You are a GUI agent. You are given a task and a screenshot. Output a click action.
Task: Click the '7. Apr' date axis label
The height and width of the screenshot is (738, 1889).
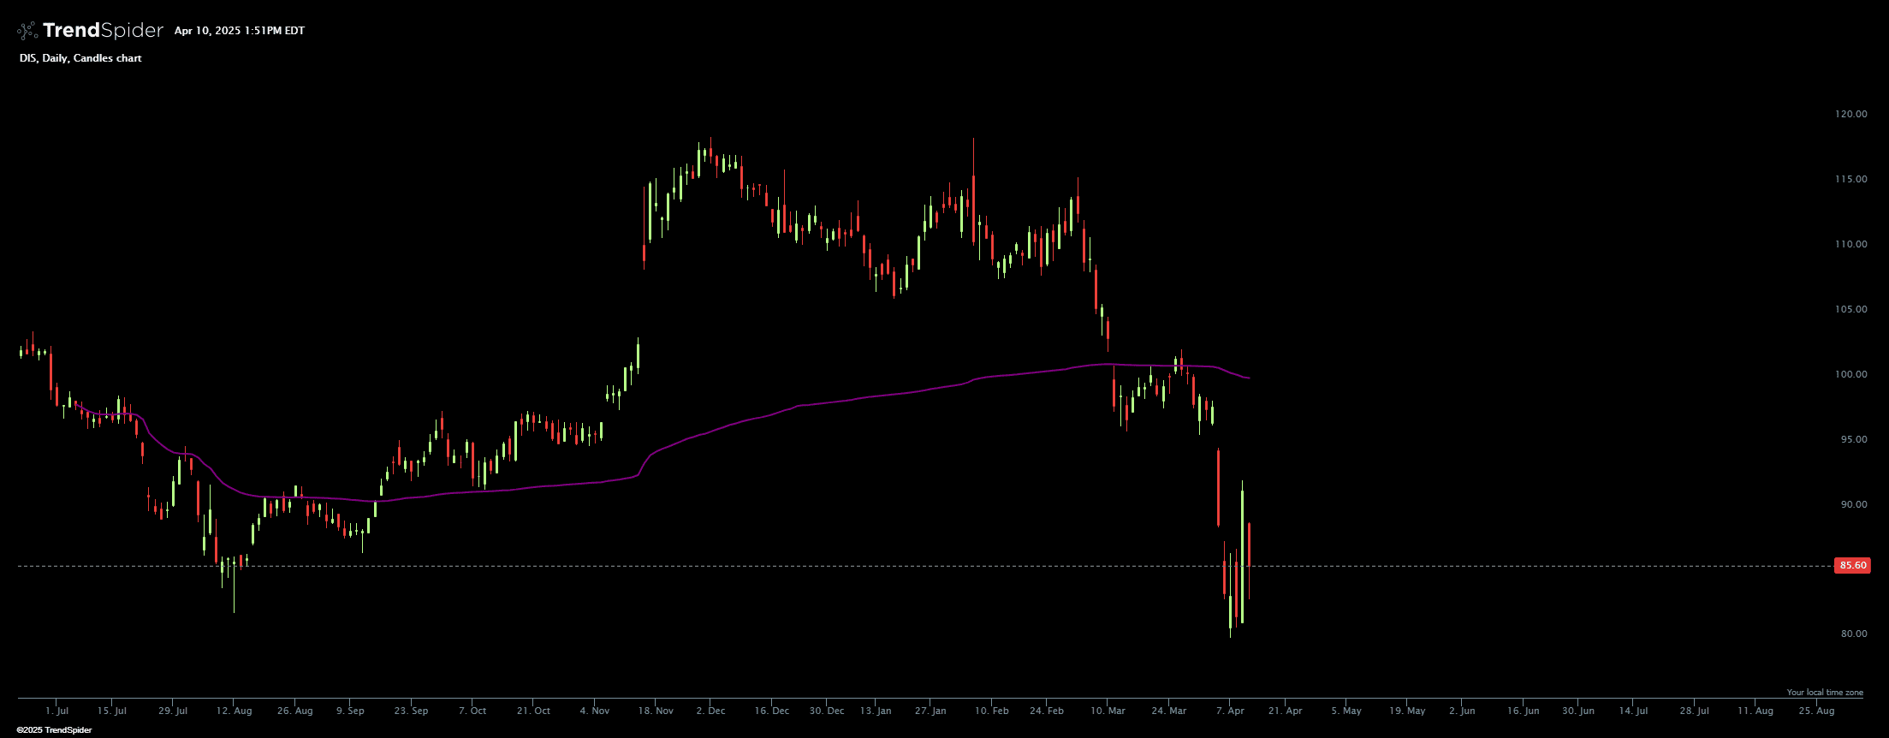tap(1230, 711)
